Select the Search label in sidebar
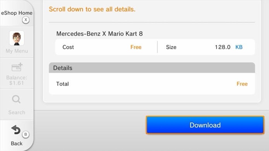Viewport: 269px width, 151px height. (17, 112)
